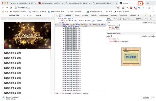Click the browser back arrow

click(3, 8)
